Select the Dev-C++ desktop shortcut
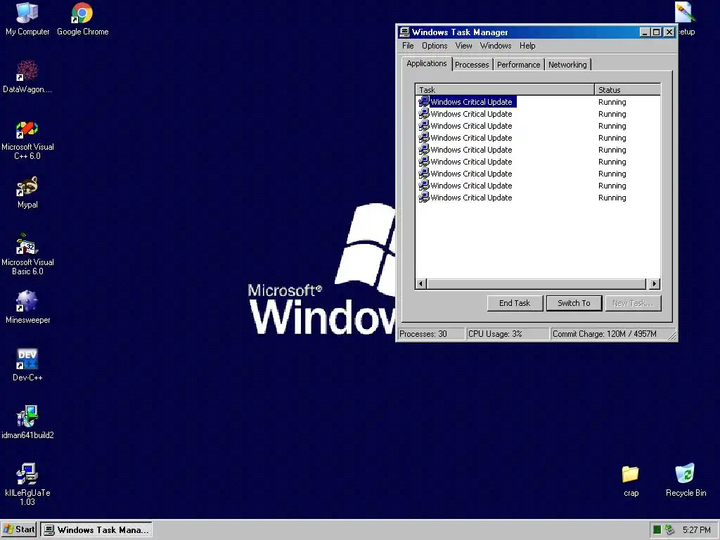 point(27,365)
